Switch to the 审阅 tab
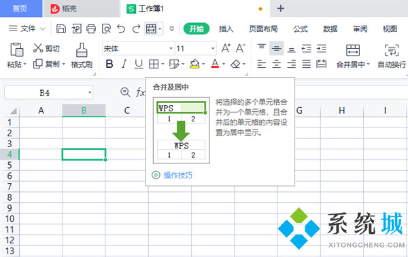The width and height of the screenshot is (408, 257). click(x=360, y=28)
